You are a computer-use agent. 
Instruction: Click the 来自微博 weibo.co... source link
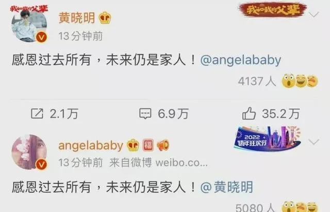[158, 163]
